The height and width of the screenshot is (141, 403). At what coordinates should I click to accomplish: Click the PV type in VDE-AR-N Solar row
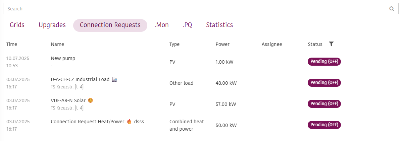tap(172, 104)
